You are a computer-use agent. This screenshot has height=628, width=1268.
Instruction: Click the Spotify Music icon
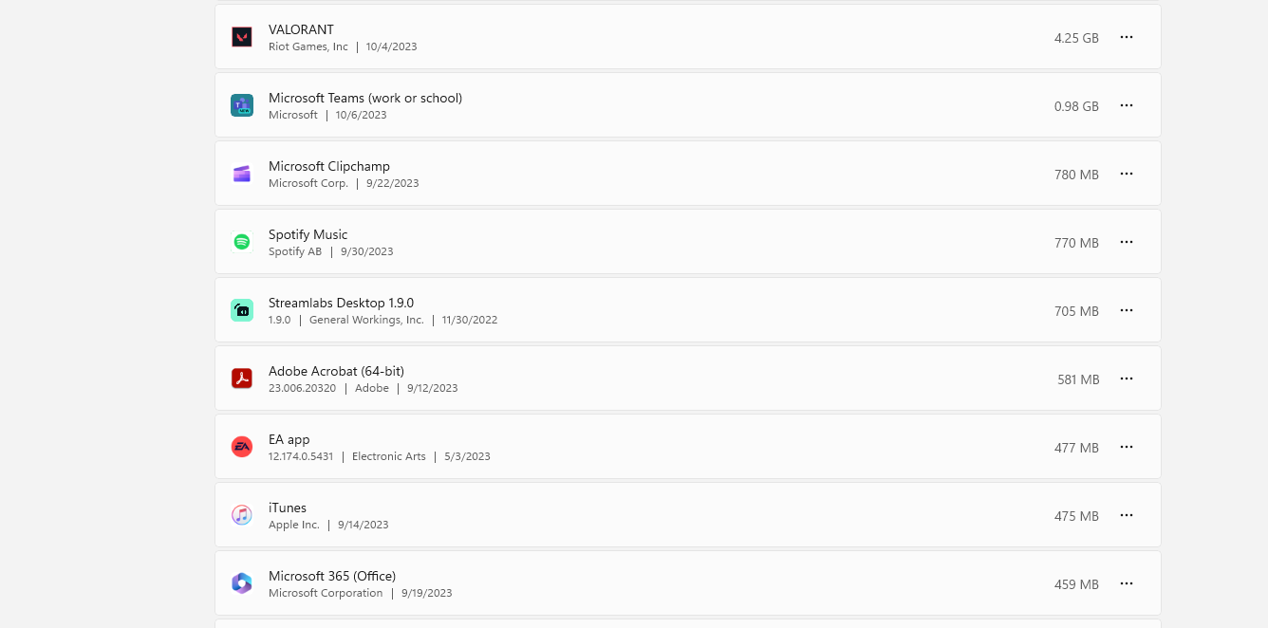point(242,242)
